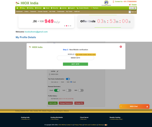This screenshot has height=127, width=152.
Task: Open the Cloud Server footer link
Action: coord(84,118)
